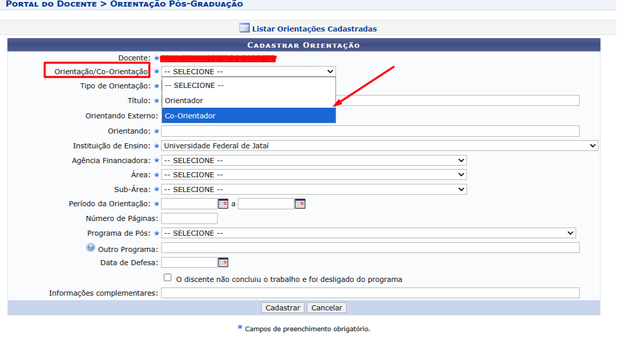The image size is (619, 350).
Task: Click the 'Cadastrar Orientação' form header
Action: [x=304, y=45]
